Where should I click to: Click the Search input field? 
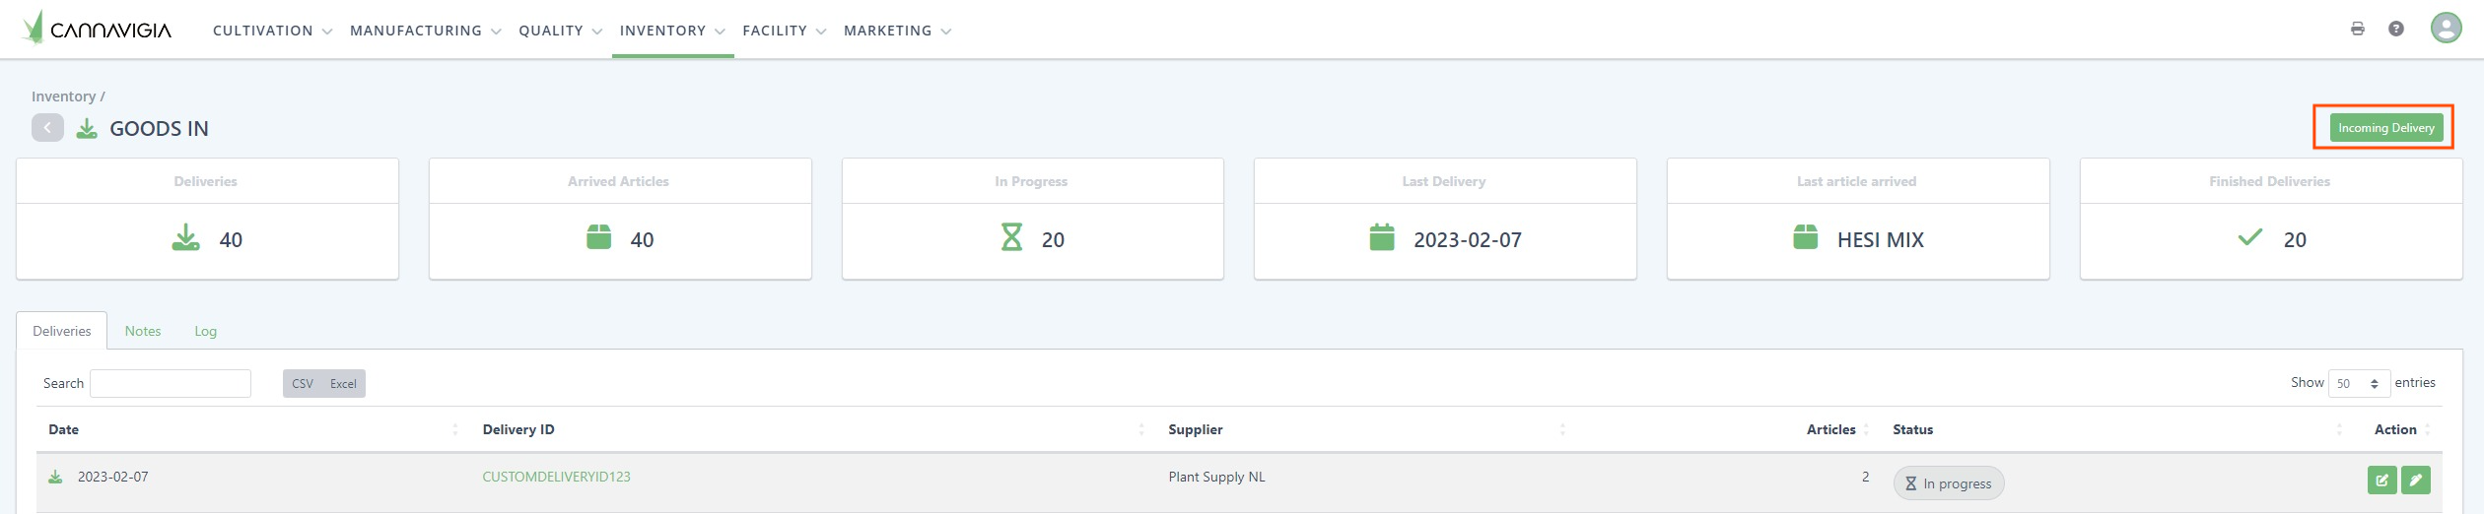(x=171, y=384)
